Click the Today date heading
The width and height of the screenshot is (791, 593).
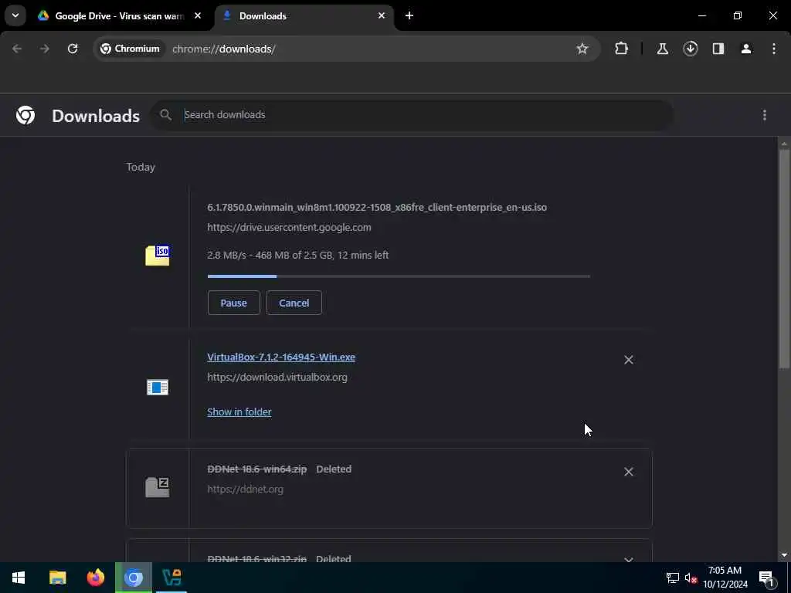(141, 167)
